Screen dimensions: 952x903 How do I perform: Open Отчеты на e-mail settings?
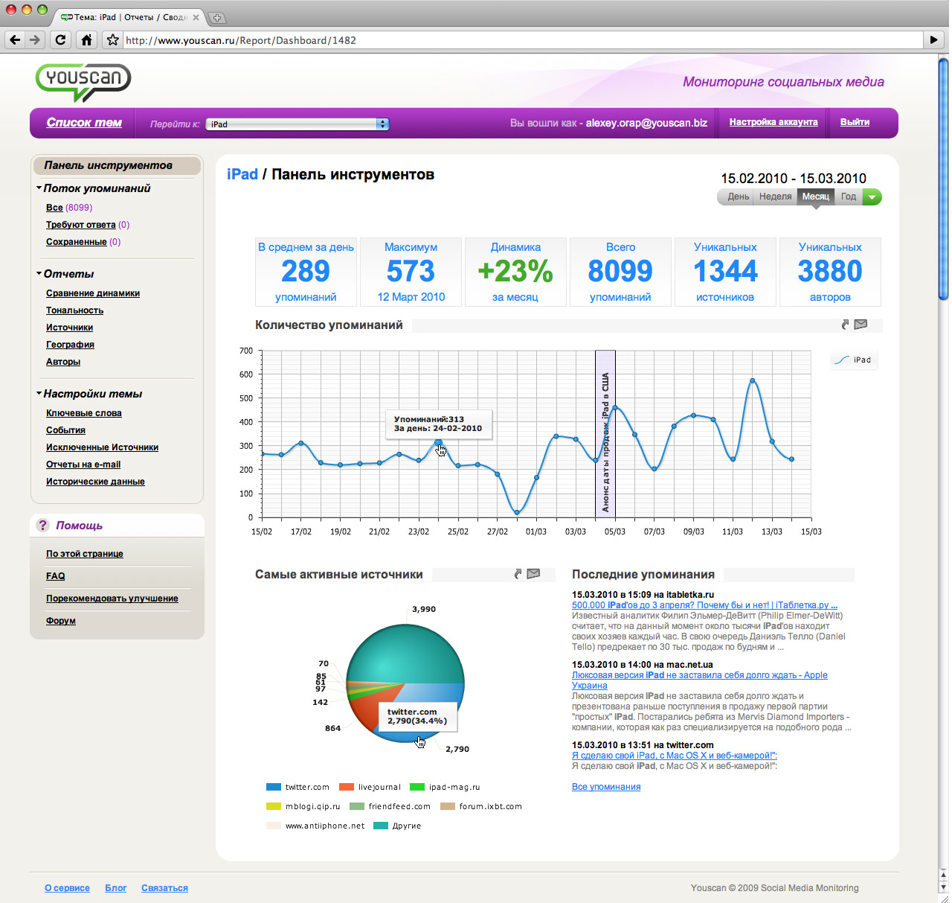[83, 465]
